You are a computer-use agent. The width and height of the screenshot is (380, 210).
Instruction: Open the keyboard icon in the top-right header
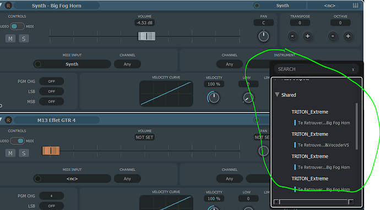click(355, 5)
